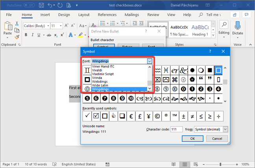Screen dimensions: 255x168
Task: Select the Format Painter brush
Action: pos(17,37)
